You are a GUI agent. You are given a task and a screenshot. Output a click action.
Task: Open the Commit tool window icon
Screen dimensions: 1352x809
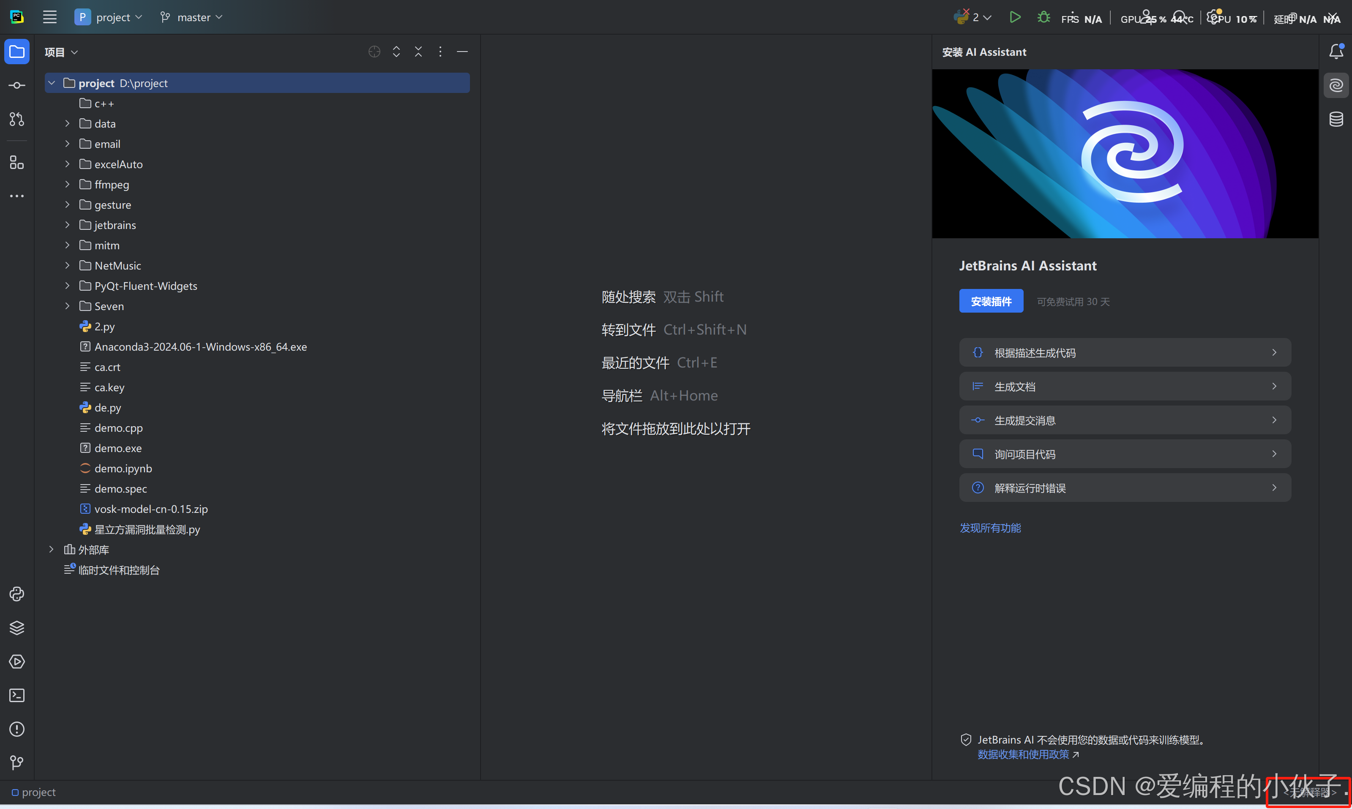(x=16, y=86)
